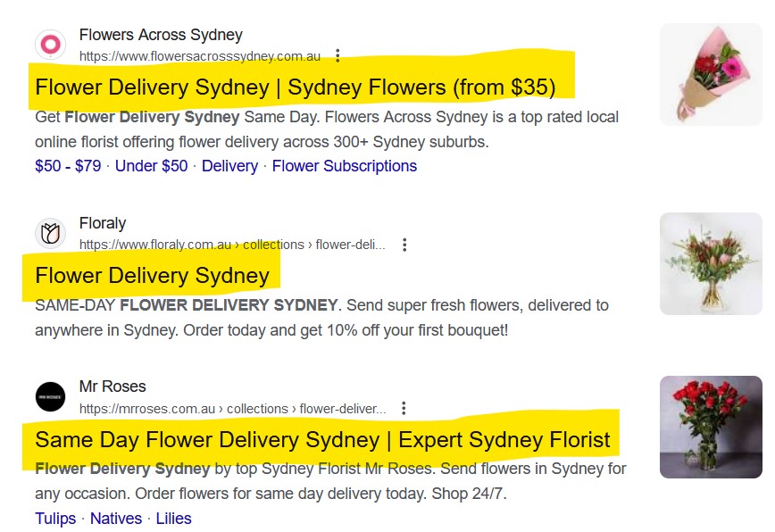Click the Floraly tulip logo icon
775x532 pixels.
coord(49,232)
